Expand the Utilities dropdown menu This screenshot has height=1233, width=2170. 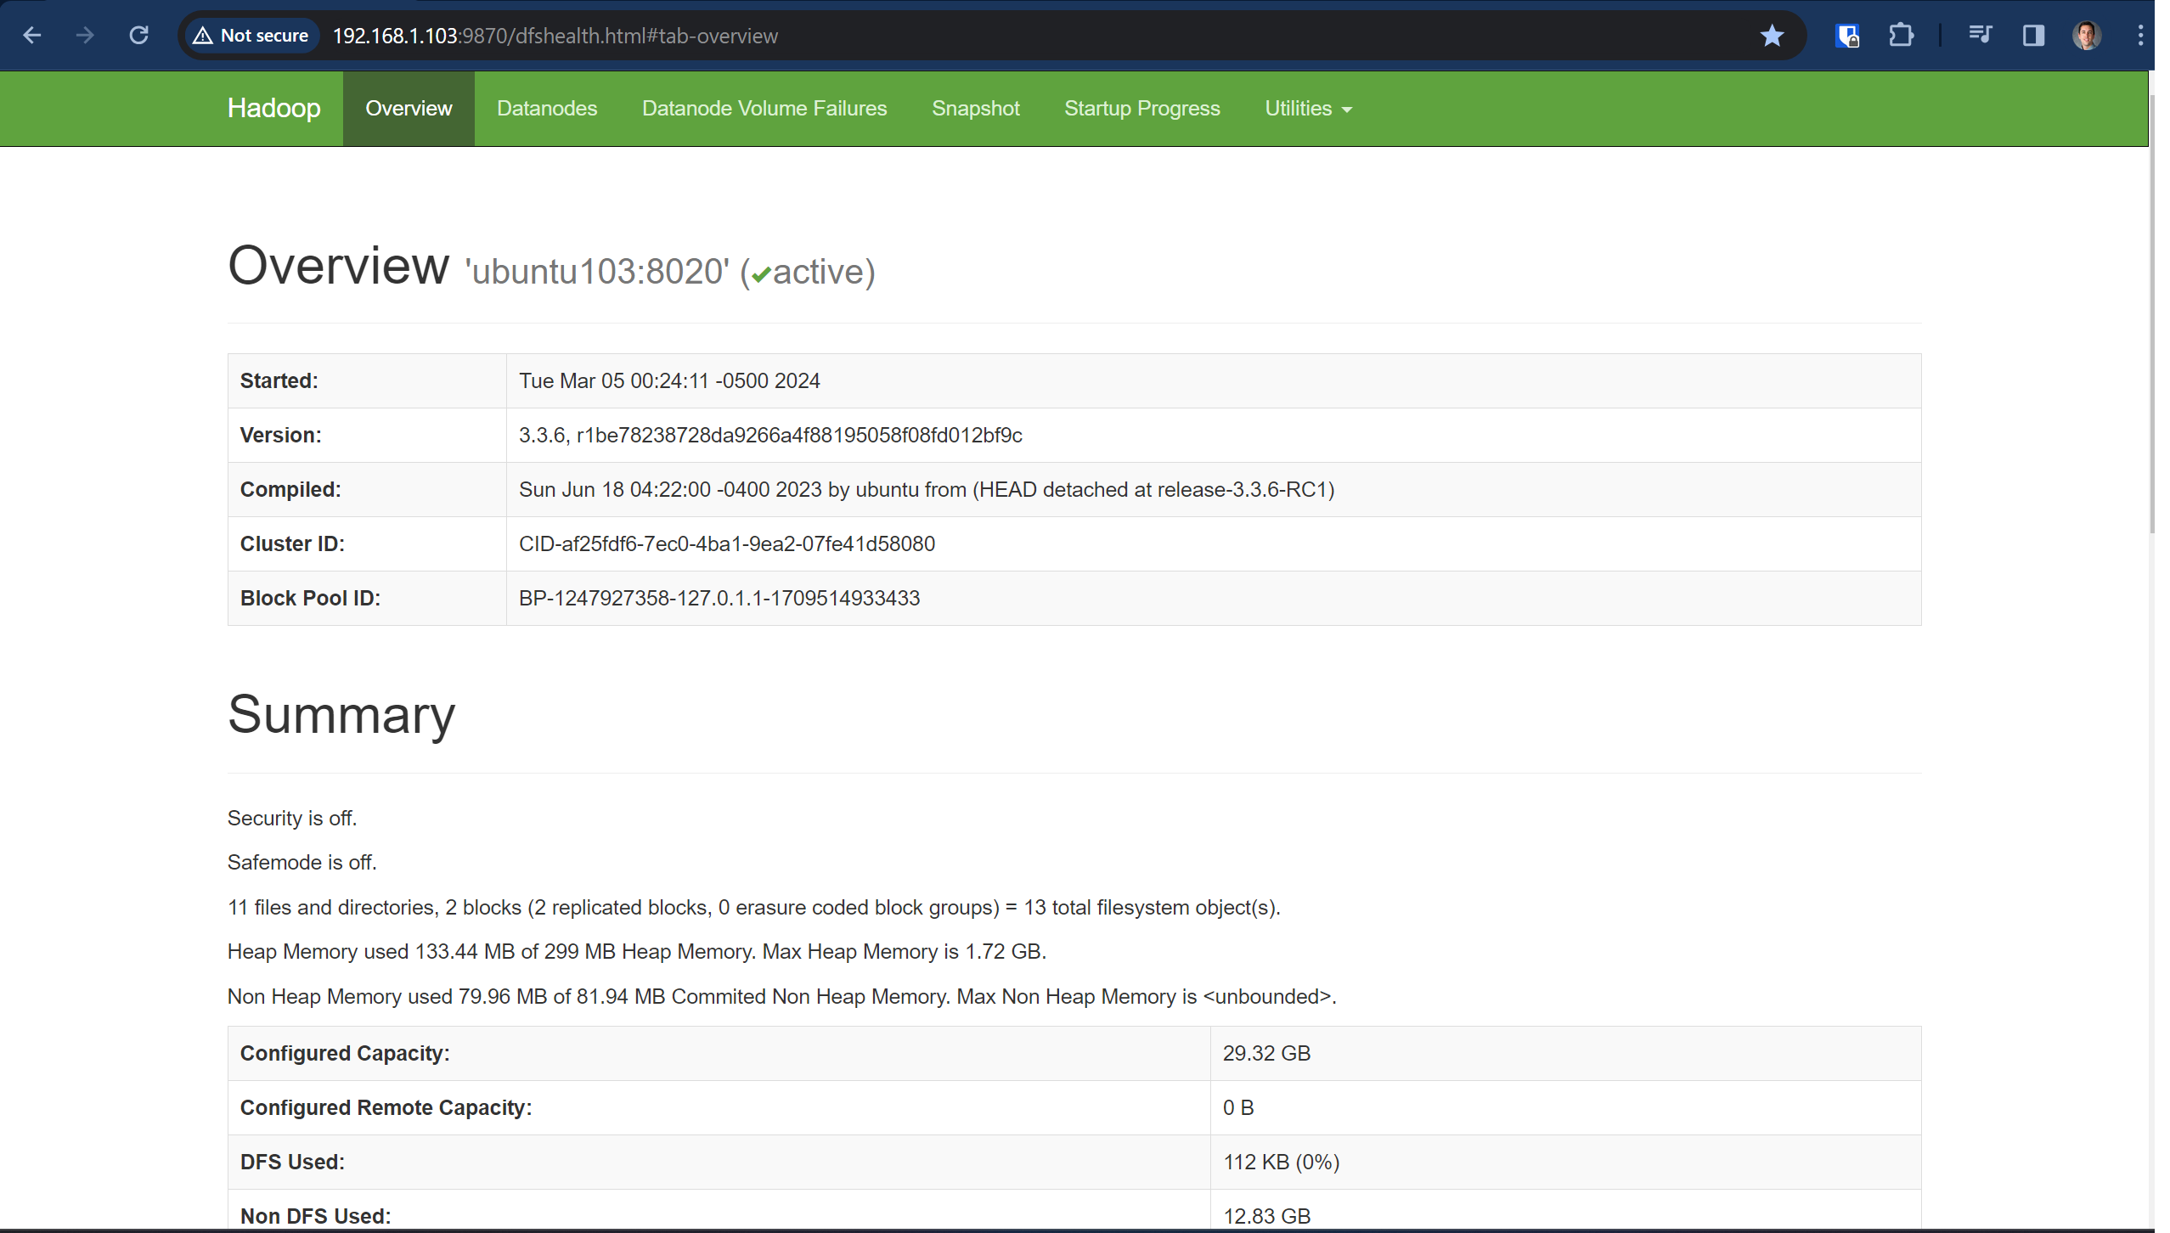1308,109
